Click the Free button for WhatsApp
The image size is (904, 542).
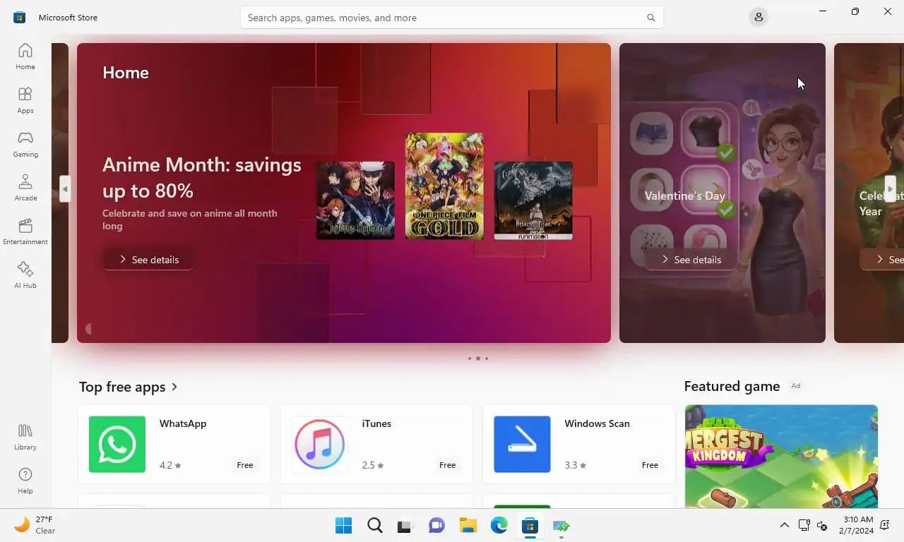pos(245,465)
